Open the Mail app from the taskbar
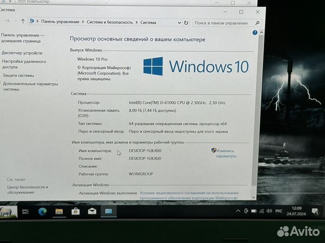This screenshot has width=325, height=243. tap(92, 211)
